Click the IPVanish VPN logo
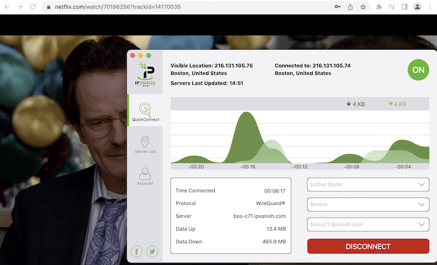The height and width of the screenshot is (265, 437). tap(145, 74)
